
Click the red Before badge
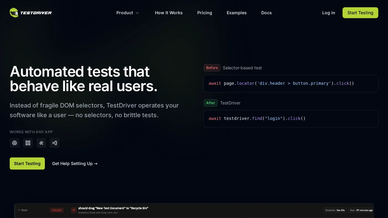point(212,68)
